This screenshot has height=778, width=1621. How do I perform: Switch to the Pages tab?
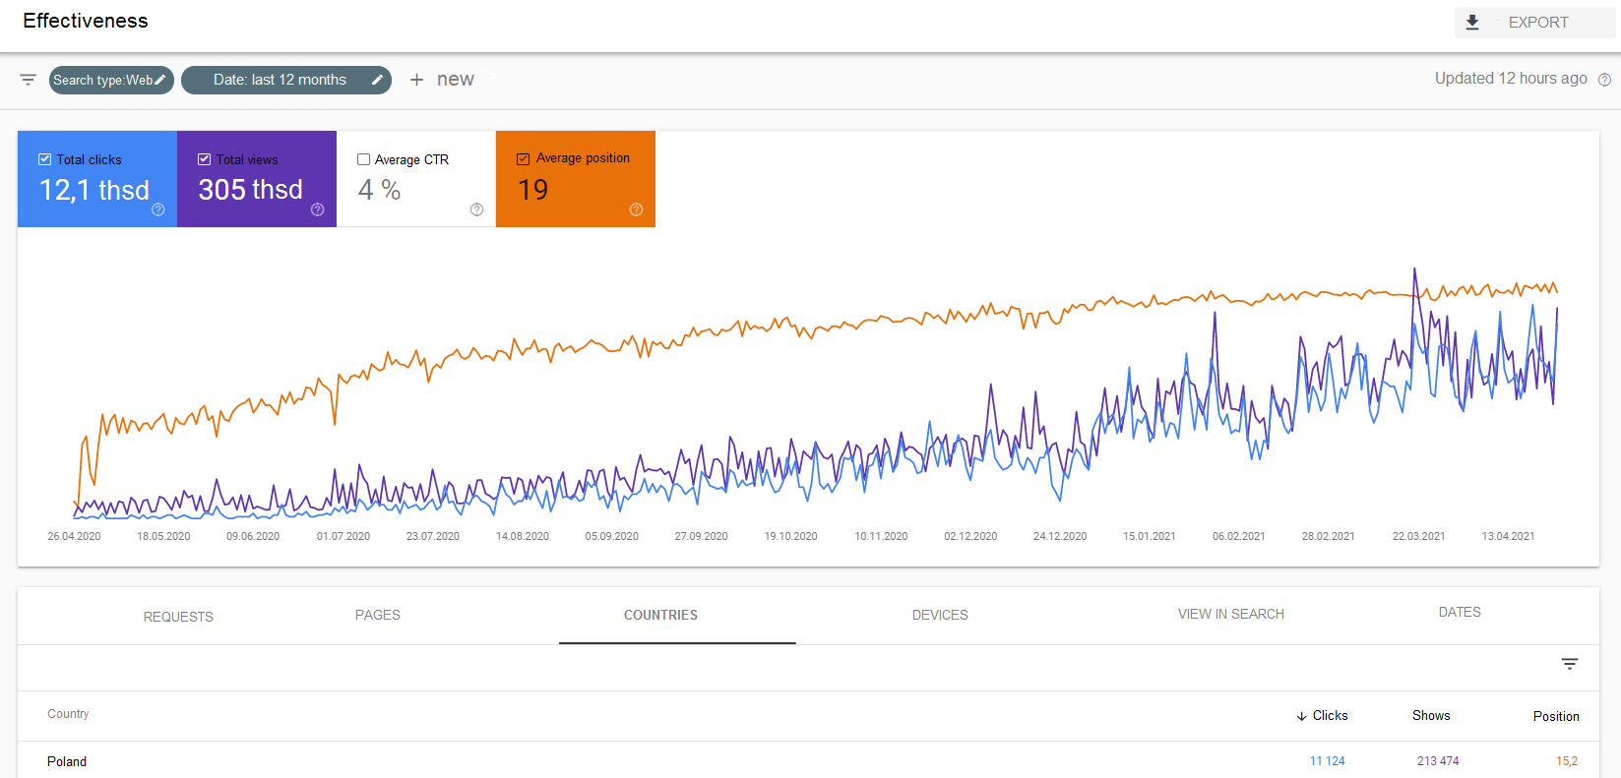tap(377, 615)
